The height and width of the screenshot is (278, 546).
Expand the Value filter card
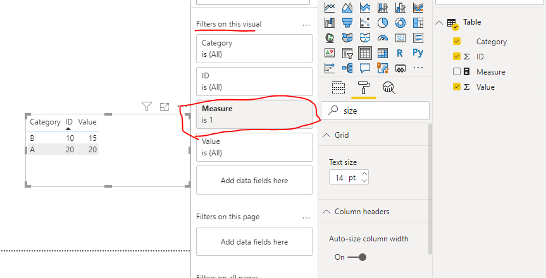(x=254, y=147)
